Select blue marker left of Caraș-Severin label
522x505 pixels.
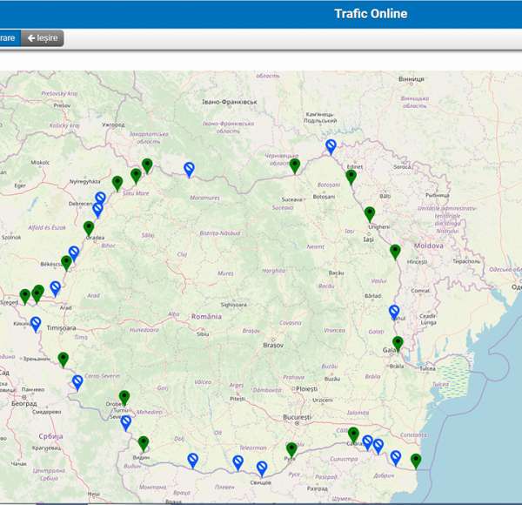pyautogui.click(x=77, y=383)
